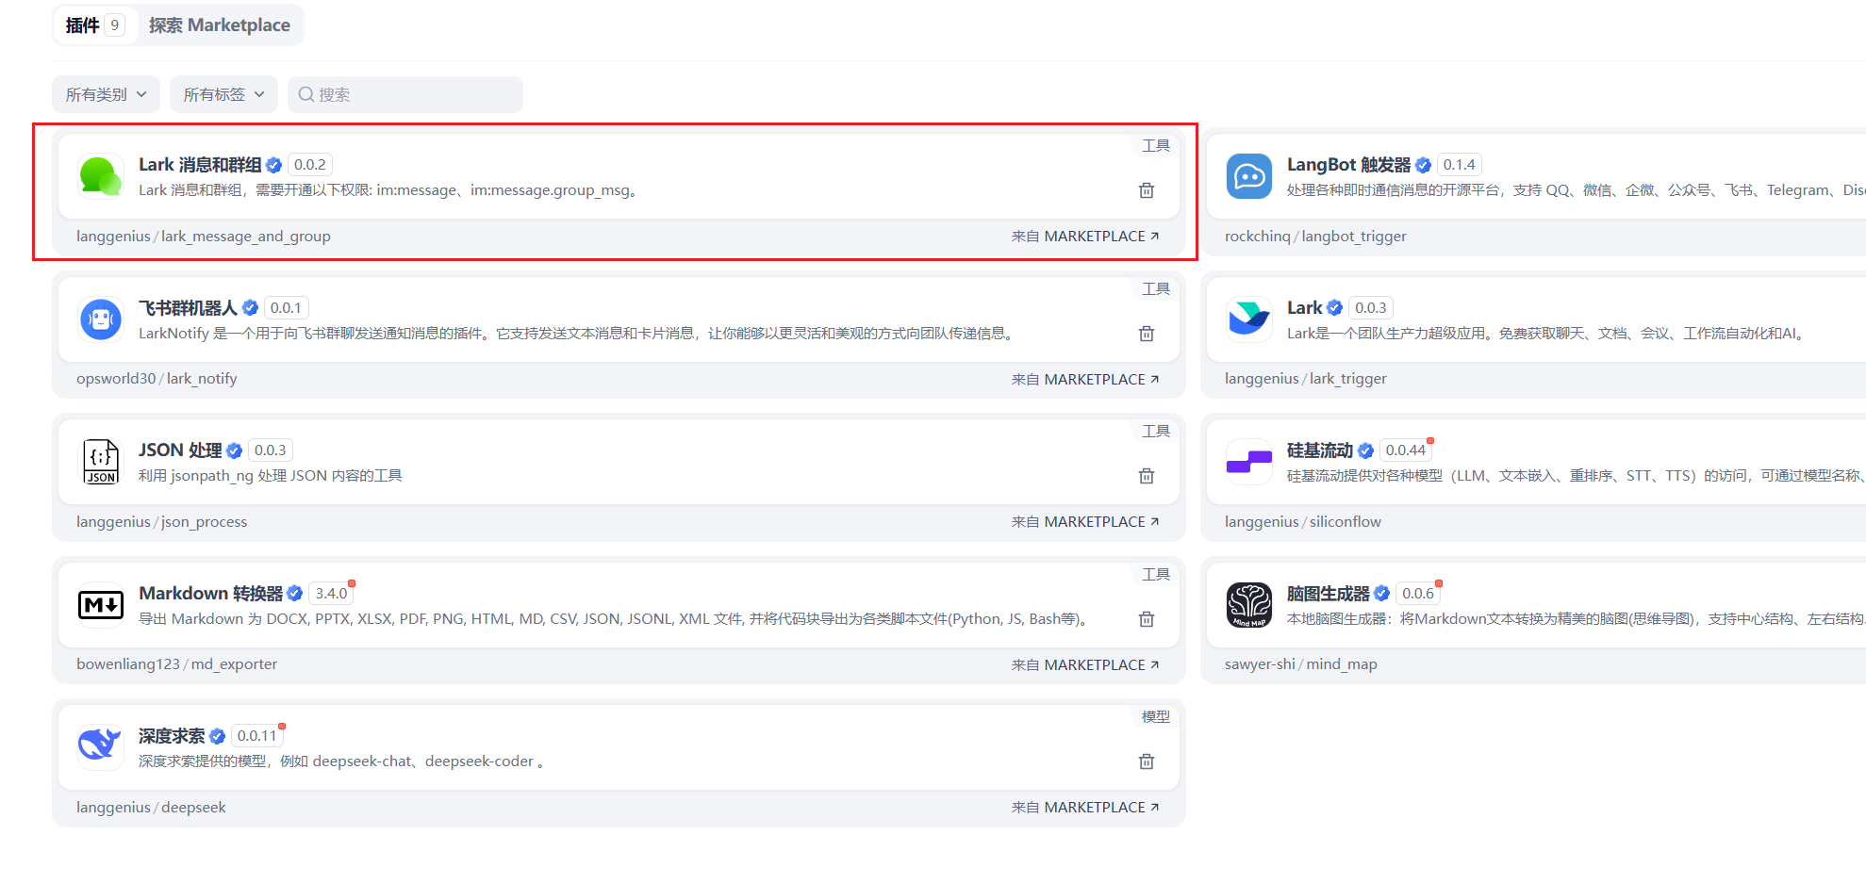
Task: Open the LangBot 触发器 plugin title
Action: click(x=1348, y=165)
